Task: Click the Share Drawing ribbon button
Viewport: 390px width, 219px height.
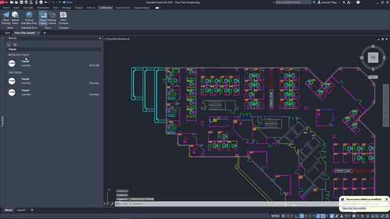Action: (5, 18)
